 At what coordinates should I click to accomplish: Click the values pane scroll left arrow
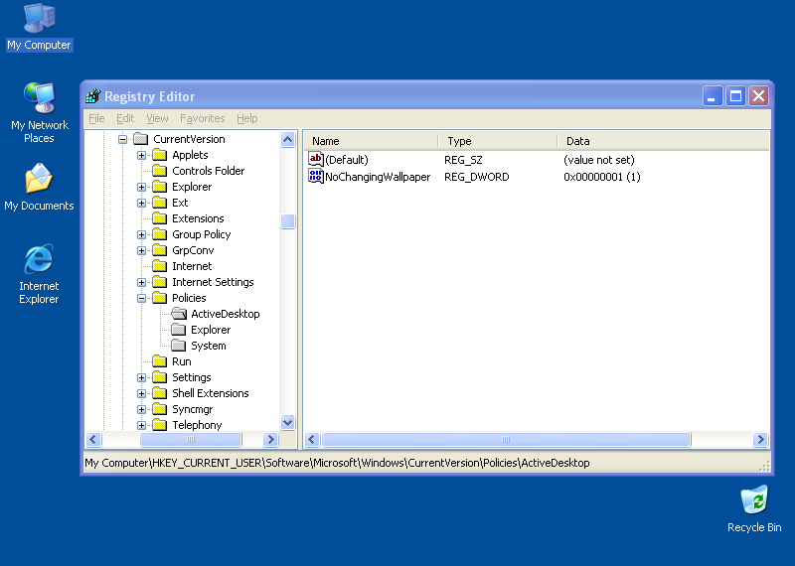(x=312, y=439)
